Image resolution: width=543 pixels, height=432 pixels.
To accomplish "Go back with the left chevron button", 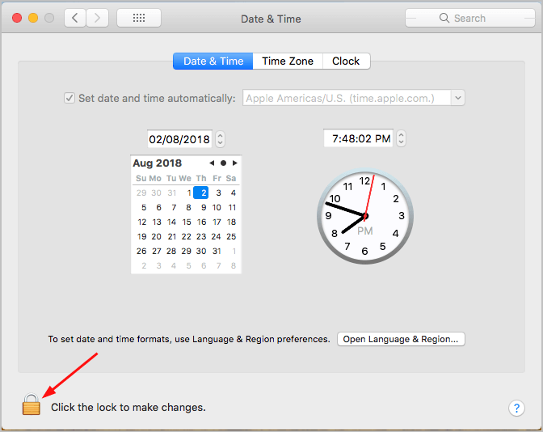I will click(x=75, y=18).
